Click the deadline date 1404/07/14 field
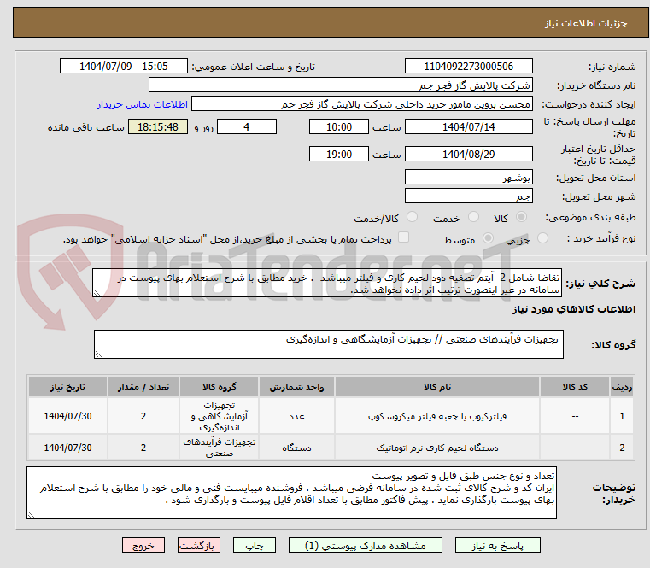The image size is (650, 568). [x=468, y=127]
